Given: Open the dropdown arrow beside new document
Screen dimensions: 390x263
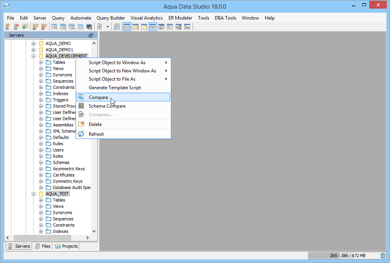Looking at the screenshot, I should pos(108,27).
